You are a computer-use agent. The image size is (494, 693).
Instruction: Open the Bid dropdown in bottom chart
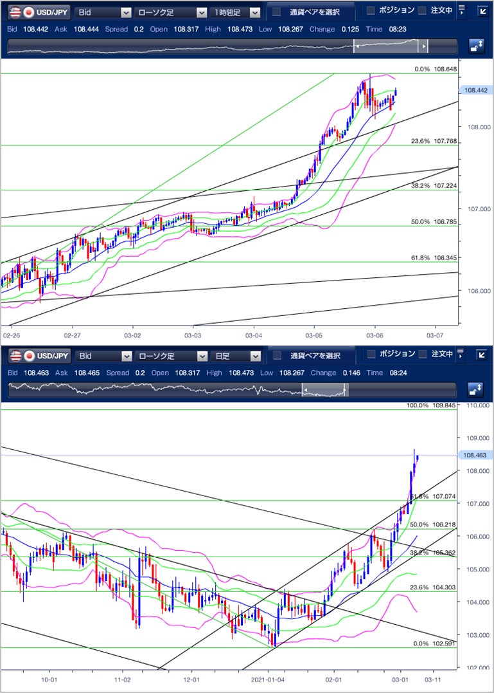(x=103, y=356)
